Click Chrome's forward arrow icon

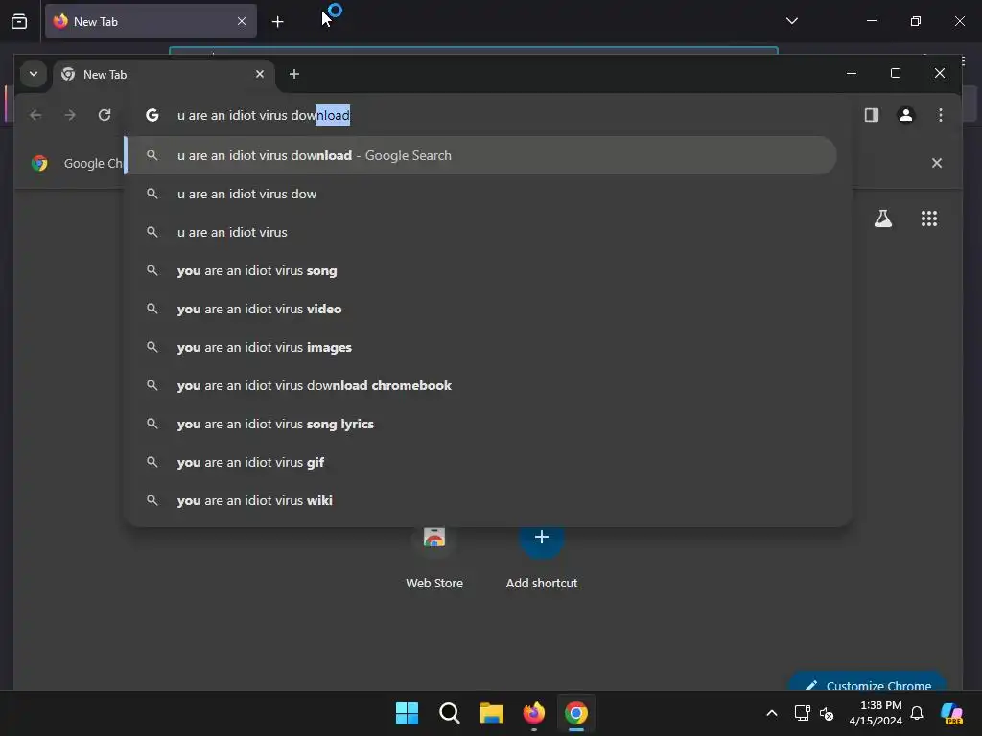[x=70, y=115]
